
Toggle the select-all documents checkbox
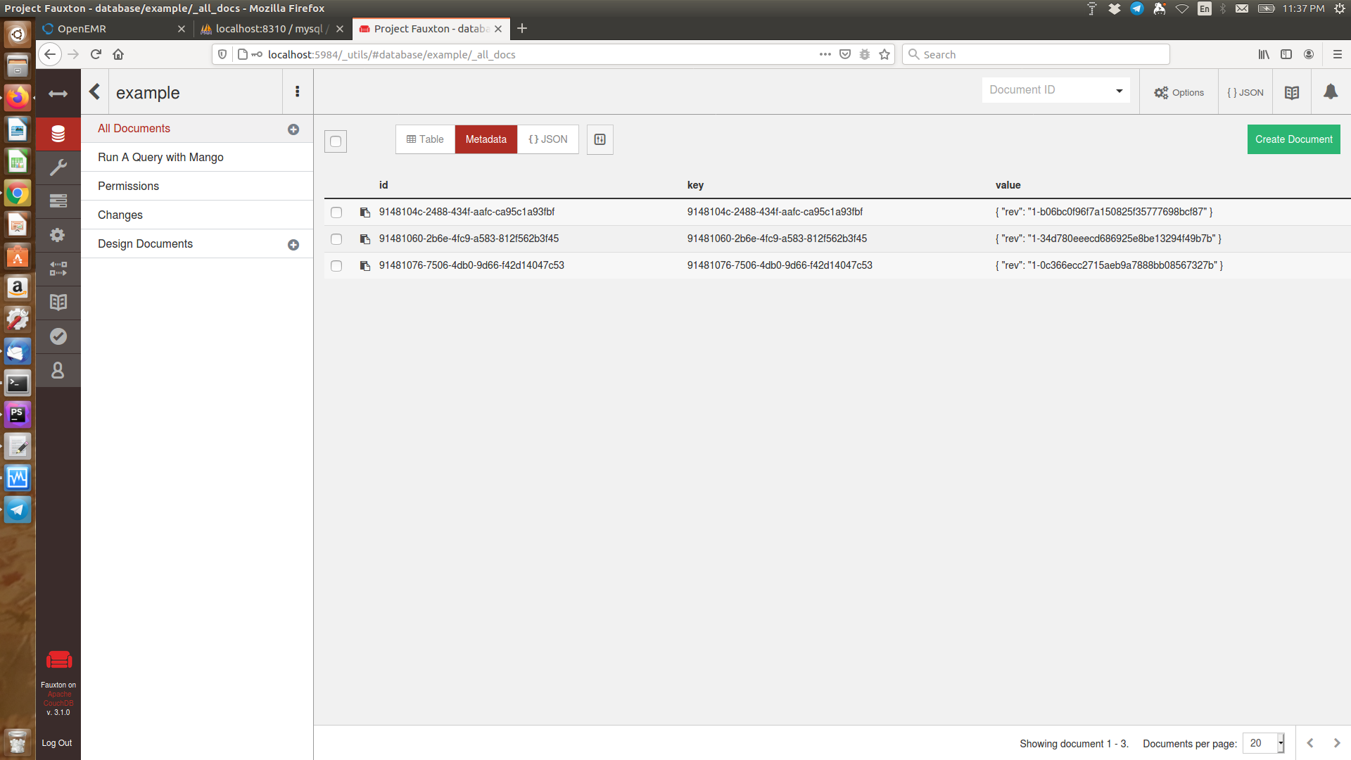(x=335, y=141)
